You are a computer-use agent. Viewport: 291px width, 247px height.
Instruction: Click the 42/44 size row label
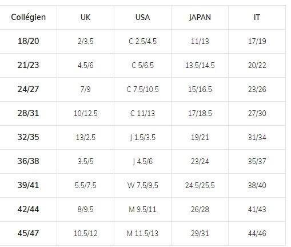pyautogui.click(x=29, y=209)
